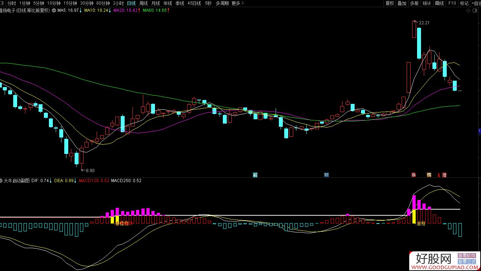This screenshot has width=481, height=271.
Task: Click the DEA: 0.99 value
Action: pyautogui.click(x=64, y=180)
